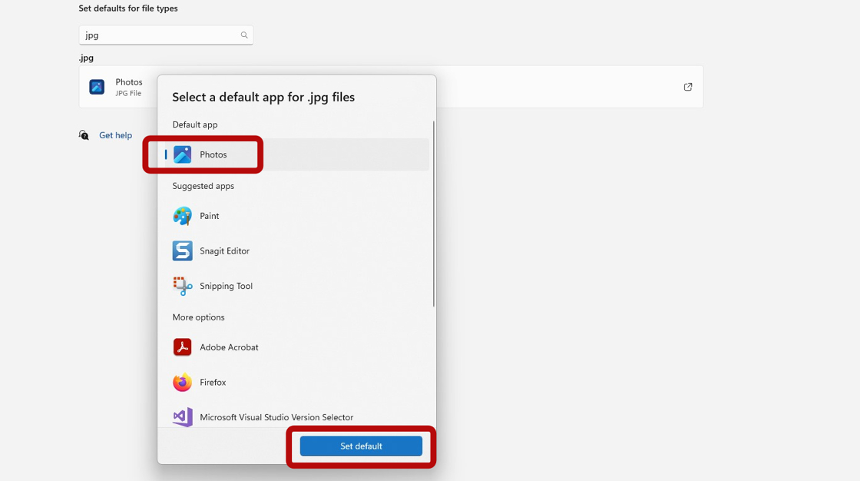This screenshot has width=860, height=481.
Task: Click the search magnifier icon in file type box
Action: pyautogui.click(x=244, y=35)
